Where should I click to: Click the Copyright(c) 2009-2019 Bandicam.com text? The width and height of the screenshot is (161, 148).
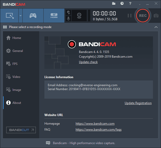tap(106, 57)
